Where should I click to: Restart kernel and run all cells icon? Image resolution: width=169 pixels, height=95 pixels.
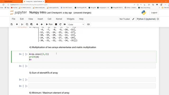click(65, 24)
